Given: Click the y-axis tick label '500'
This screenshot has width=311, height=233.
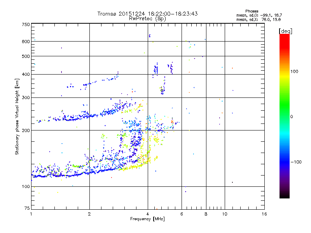Looking at the screenshot, I should point(26,56).
